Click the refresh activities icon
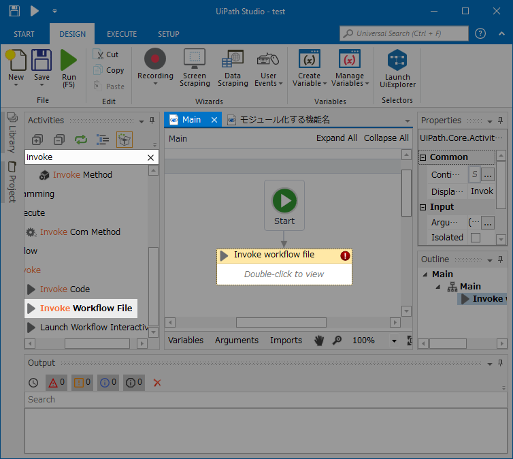 click(x=81, y=140)
